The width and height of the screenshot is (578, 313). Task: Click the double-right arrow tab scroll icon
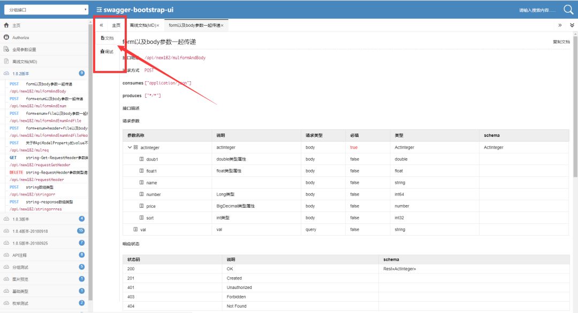pos(560,25)
